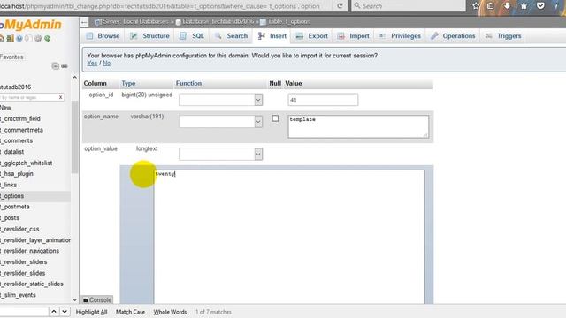Open navigation settings gear icon in sidebar

(x=38, y=38)
